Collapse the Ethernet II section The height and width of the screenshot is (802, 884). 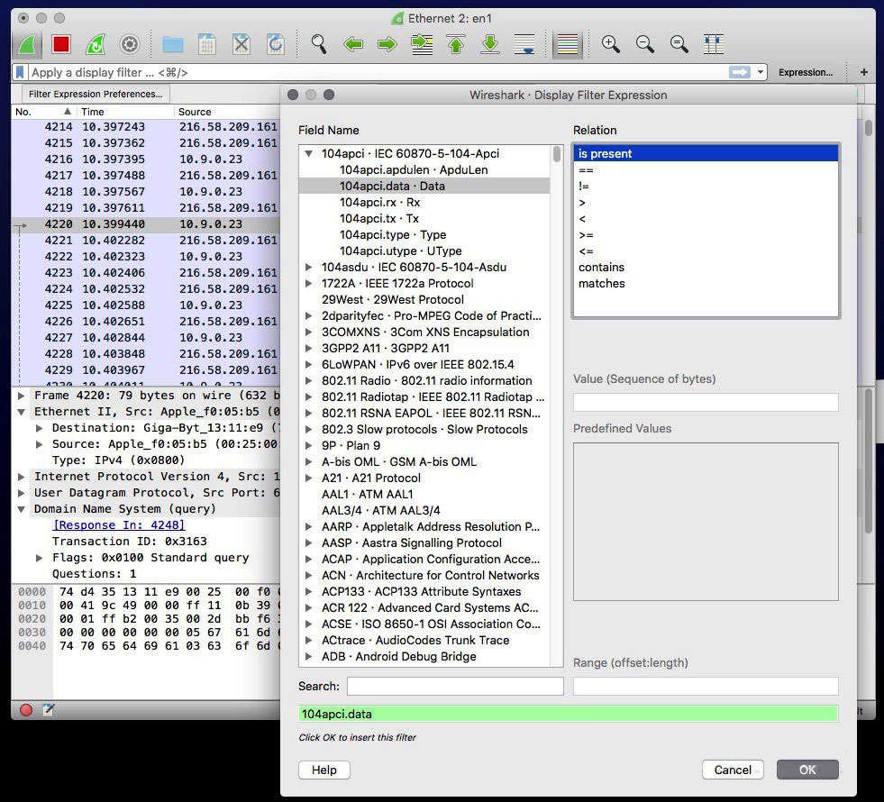pyautogui.click(x=21, y=412)
